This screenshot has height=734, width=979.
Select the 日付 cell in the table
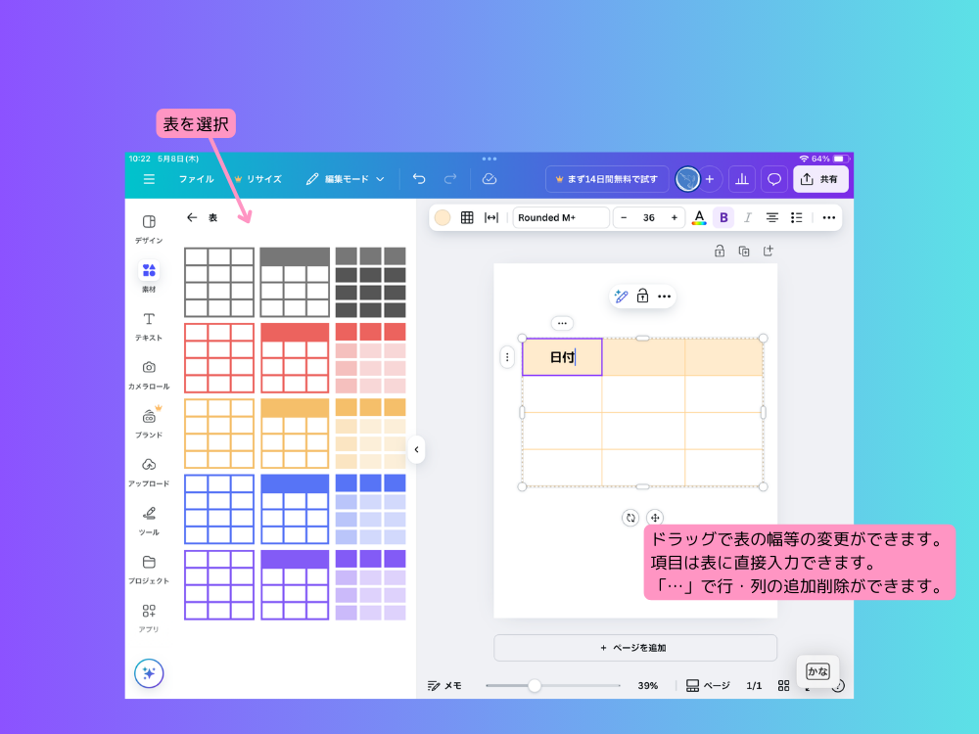562,357
